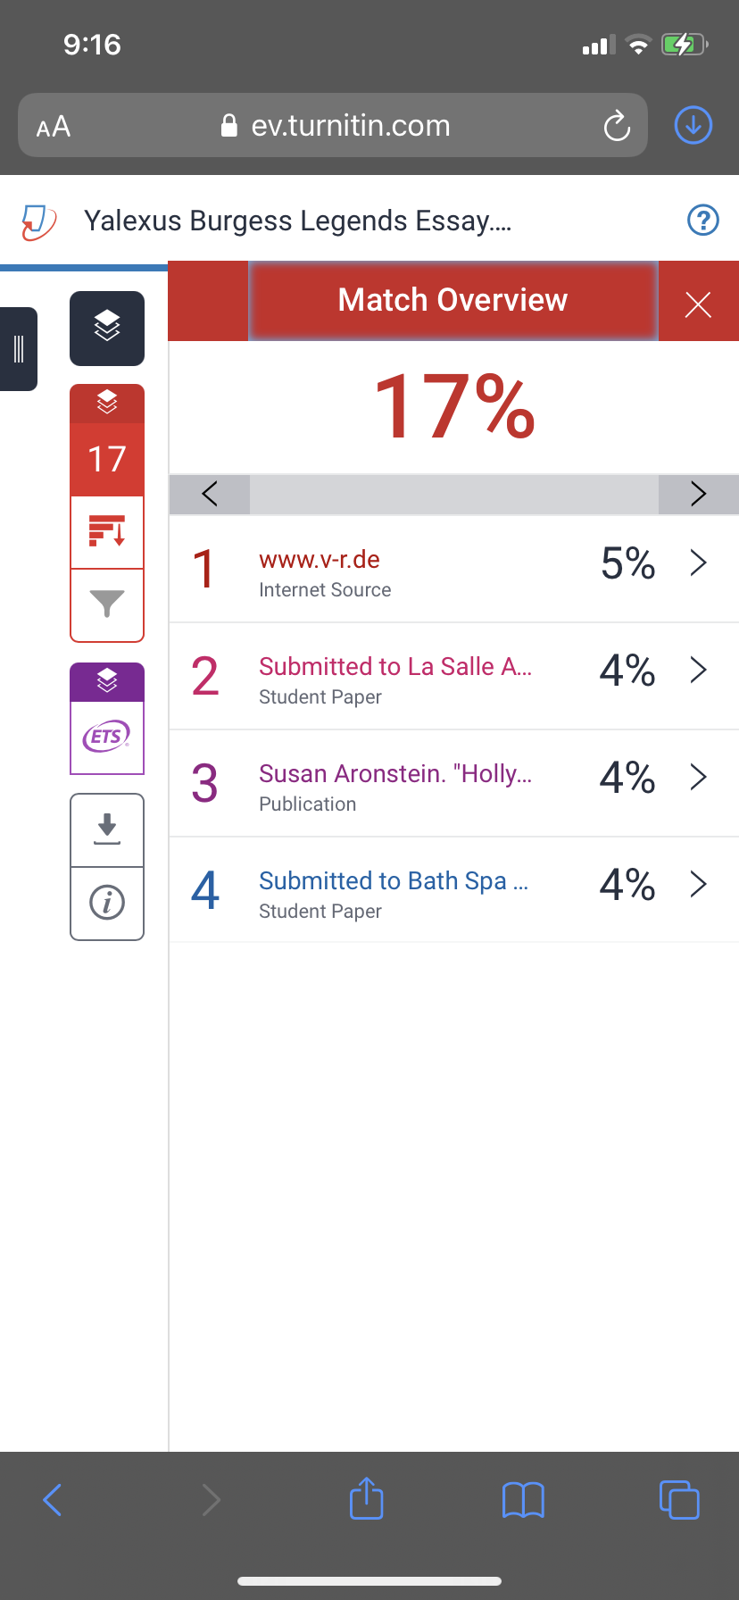Viewport: 739px width, 1600px height.
Task: Open the filter funnel icon
Action: (107, 605)
